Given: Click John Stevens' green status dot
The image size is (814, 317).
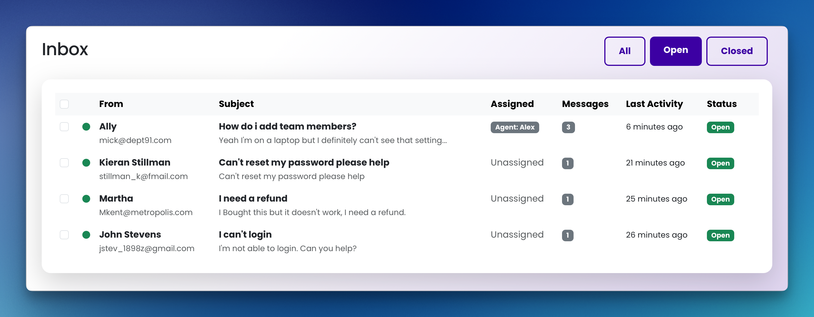Looking at the screenshot, I should click(86, 235).
